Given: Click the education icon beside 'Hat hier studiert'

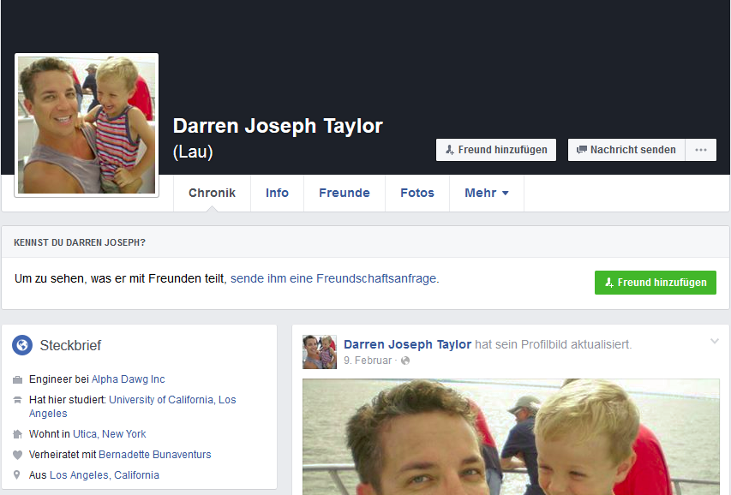Looking at the screenshot, I should [17, 400].
